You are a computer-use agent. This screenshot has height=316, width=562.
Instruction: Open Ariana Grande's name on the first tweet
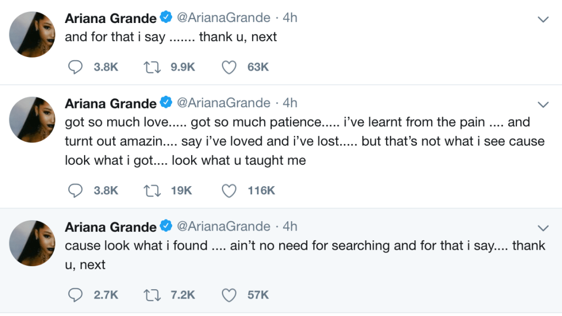[x=110, y=18]
